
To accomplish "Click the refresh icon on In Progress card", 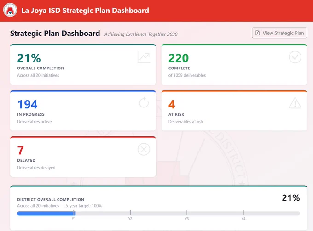I will coord(144,103).
